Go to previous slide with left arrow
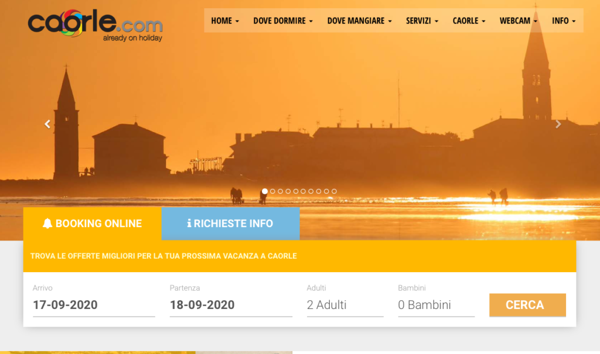Viewport: 600px width, 354px height. (47, 124)
